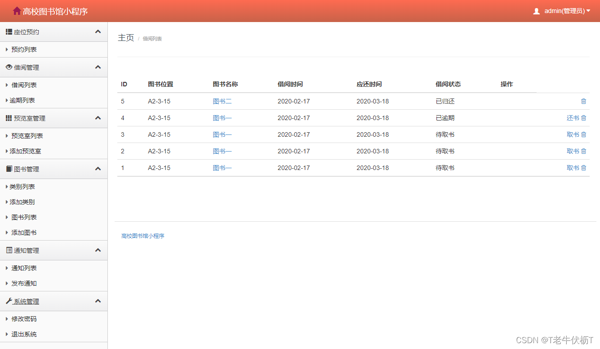Image resolution: width=600 pixels, height=349 pixels.
Task: Open 图书二 book link in row 5
Action: 222,101
